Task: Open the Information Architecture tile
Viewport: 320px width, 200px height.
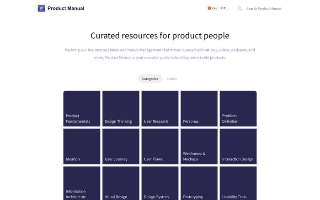Action: (82, 183)
